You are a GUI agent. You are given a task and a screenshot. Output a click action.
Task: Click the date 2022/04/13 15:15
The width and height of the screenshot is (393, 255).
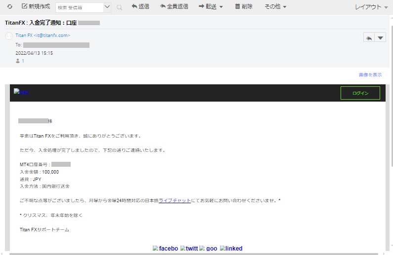coord(34,53)
